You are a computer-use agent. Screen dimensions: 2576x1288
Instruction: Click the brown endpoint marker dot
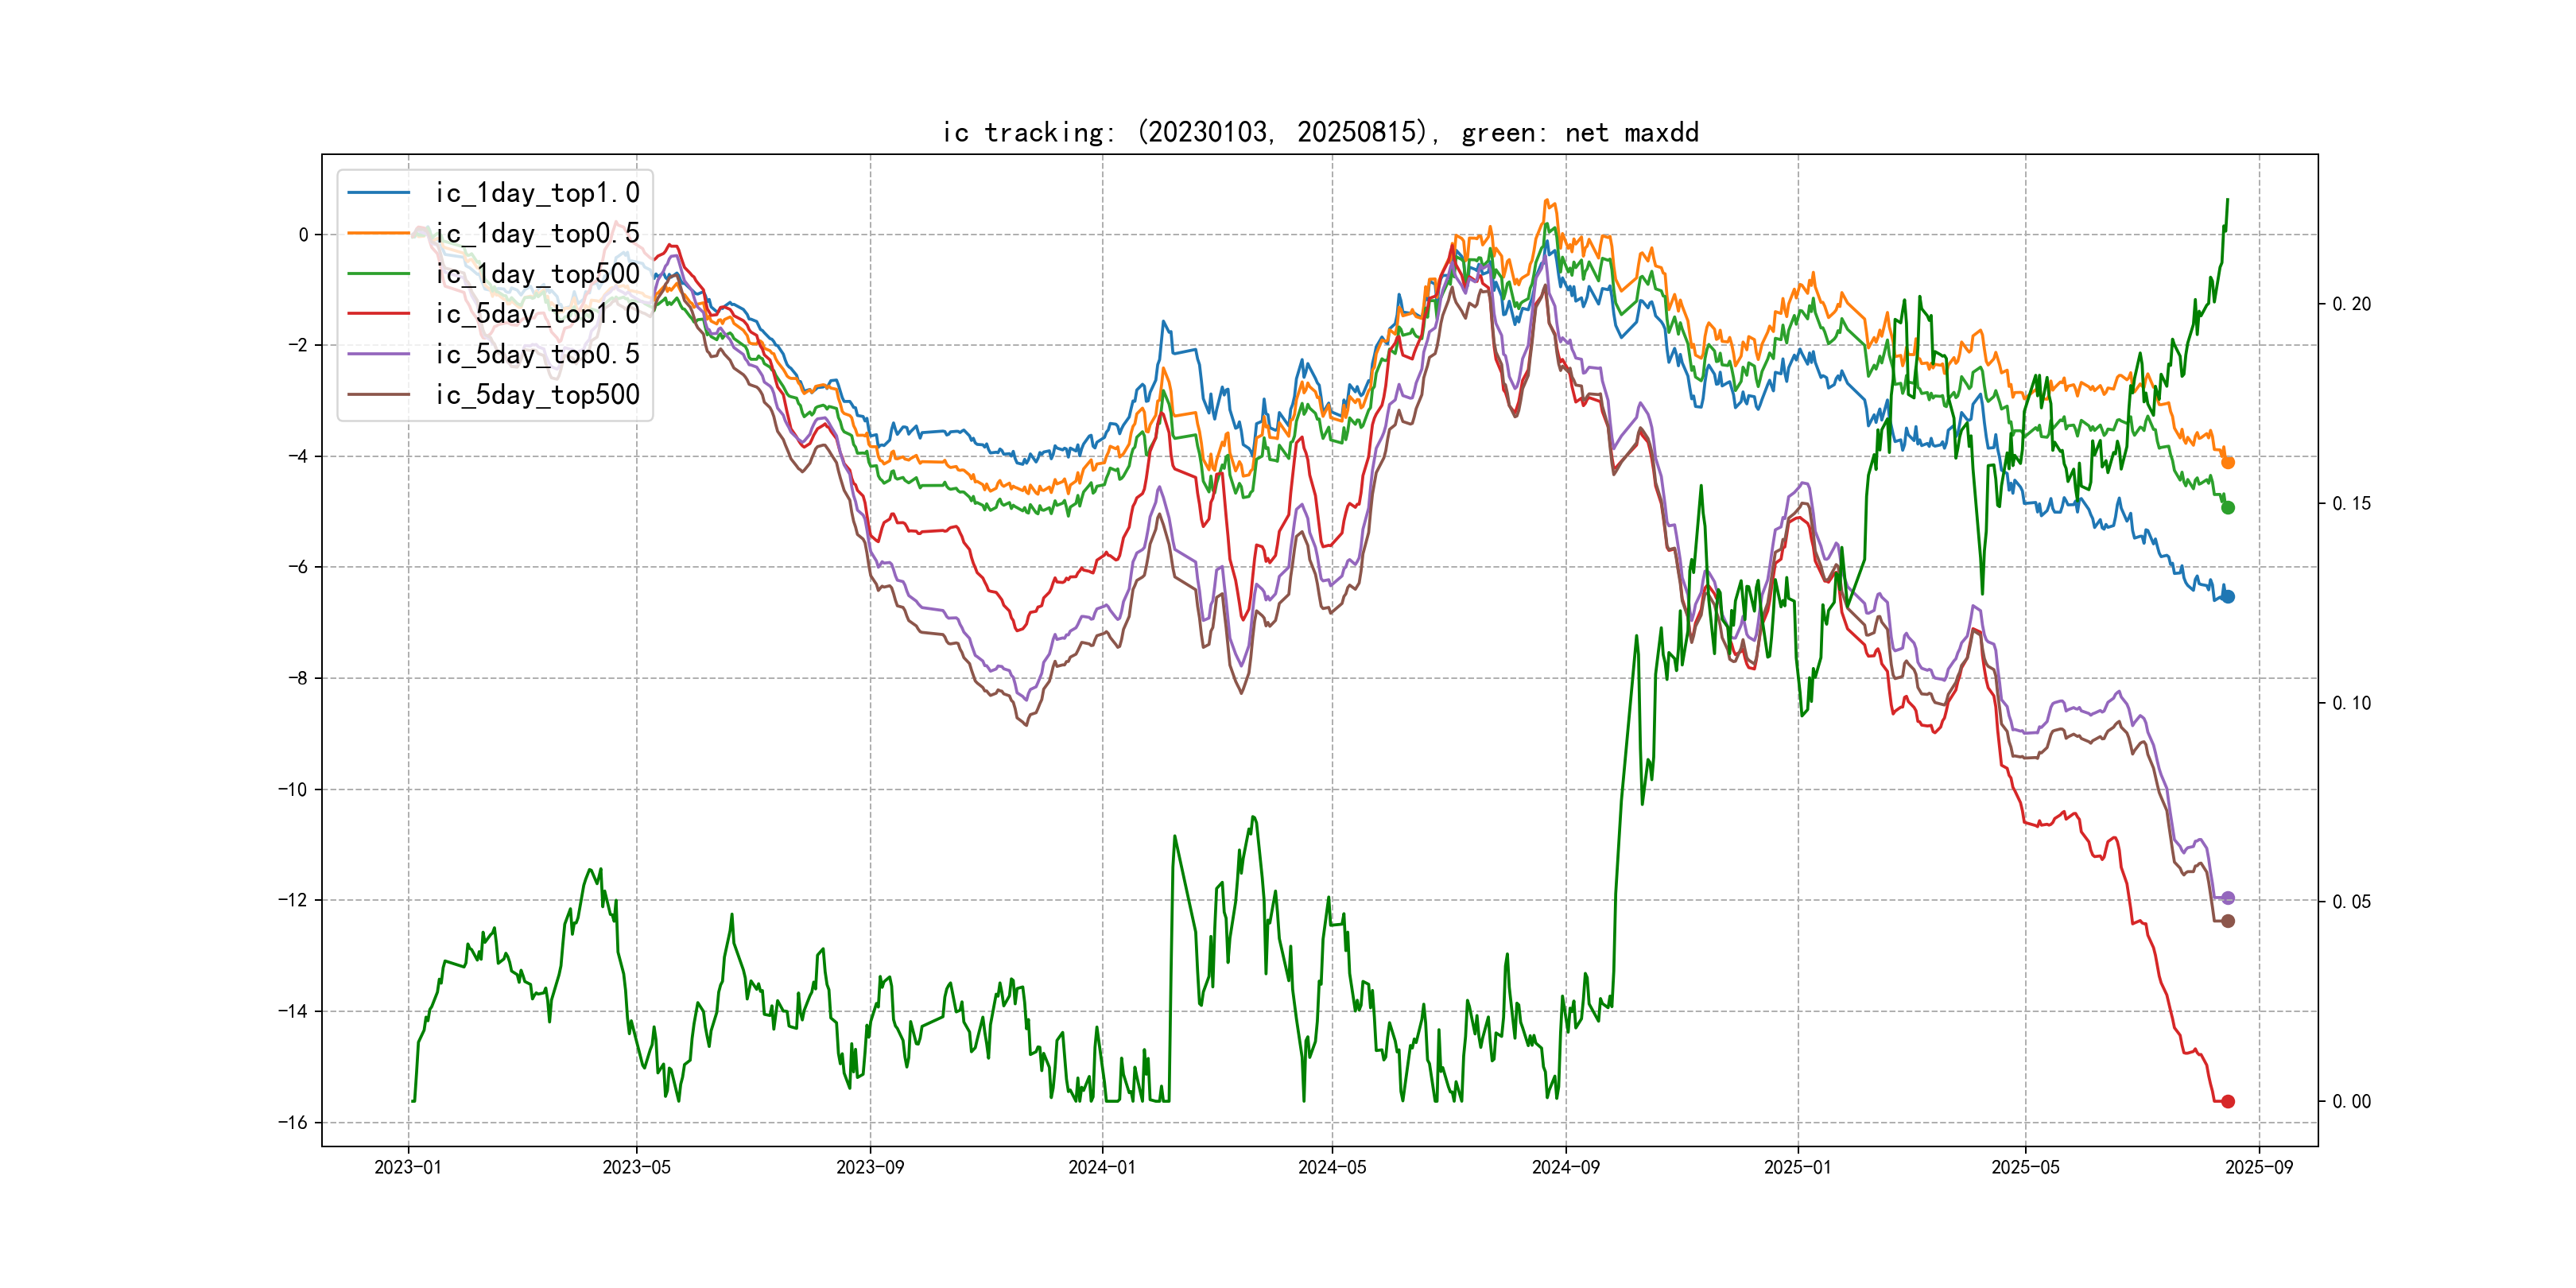tap(2228, 921)
